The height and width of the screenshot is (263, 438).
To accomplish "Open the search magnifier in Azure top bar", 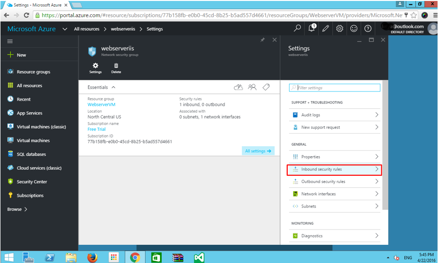I will [x=297, y=28].
